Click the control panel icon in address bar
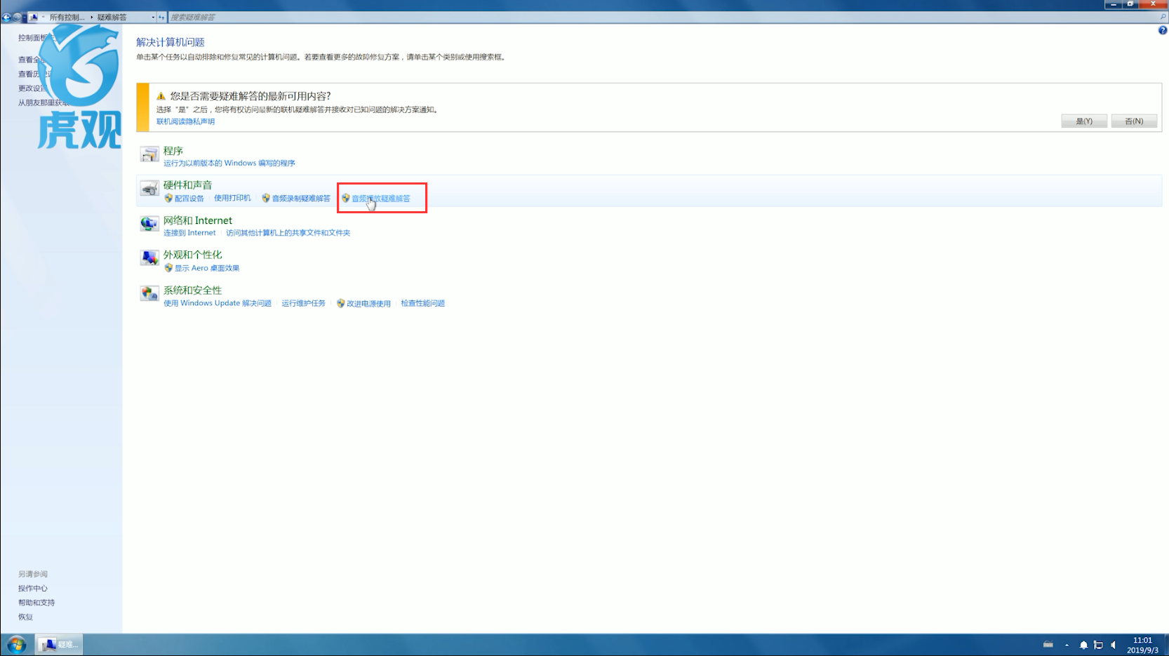The width and height of the screenshot is (1169, 656). pyautogui.click(x=33, y=17)
